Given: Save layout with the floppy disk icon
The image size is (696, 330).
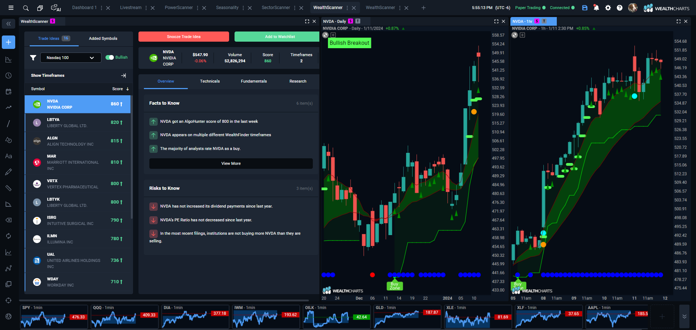Looking at the screenshot, I should point(585,8).
